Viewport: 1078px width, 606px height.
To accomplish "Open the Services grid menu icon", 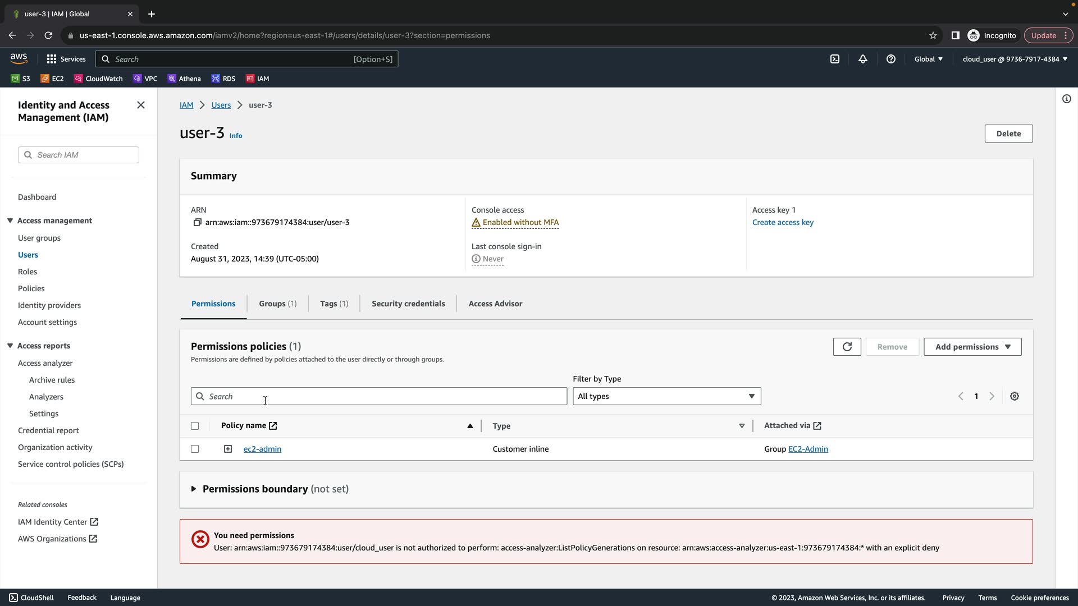I will coord(52,59).
